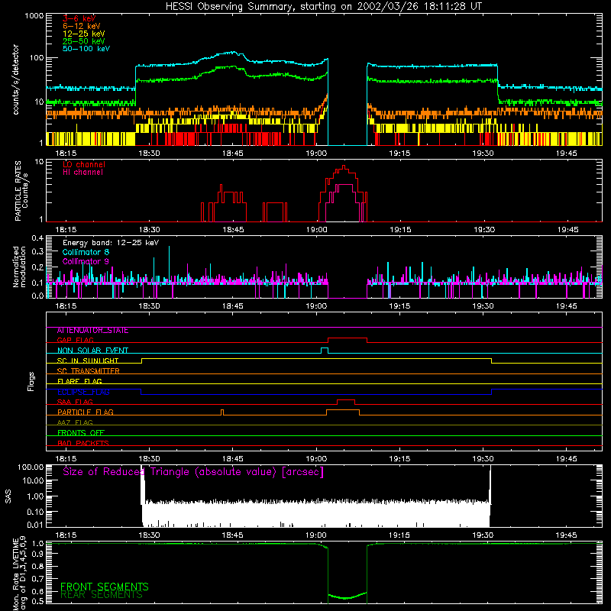This screenshot has height=611, width=611.
Task: Click the FLARE_FLAG label
Action: [x=79, y=381]
